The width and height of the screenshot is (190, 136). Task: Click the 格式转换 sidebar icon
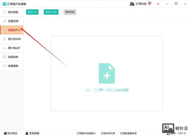coord(5,12)
